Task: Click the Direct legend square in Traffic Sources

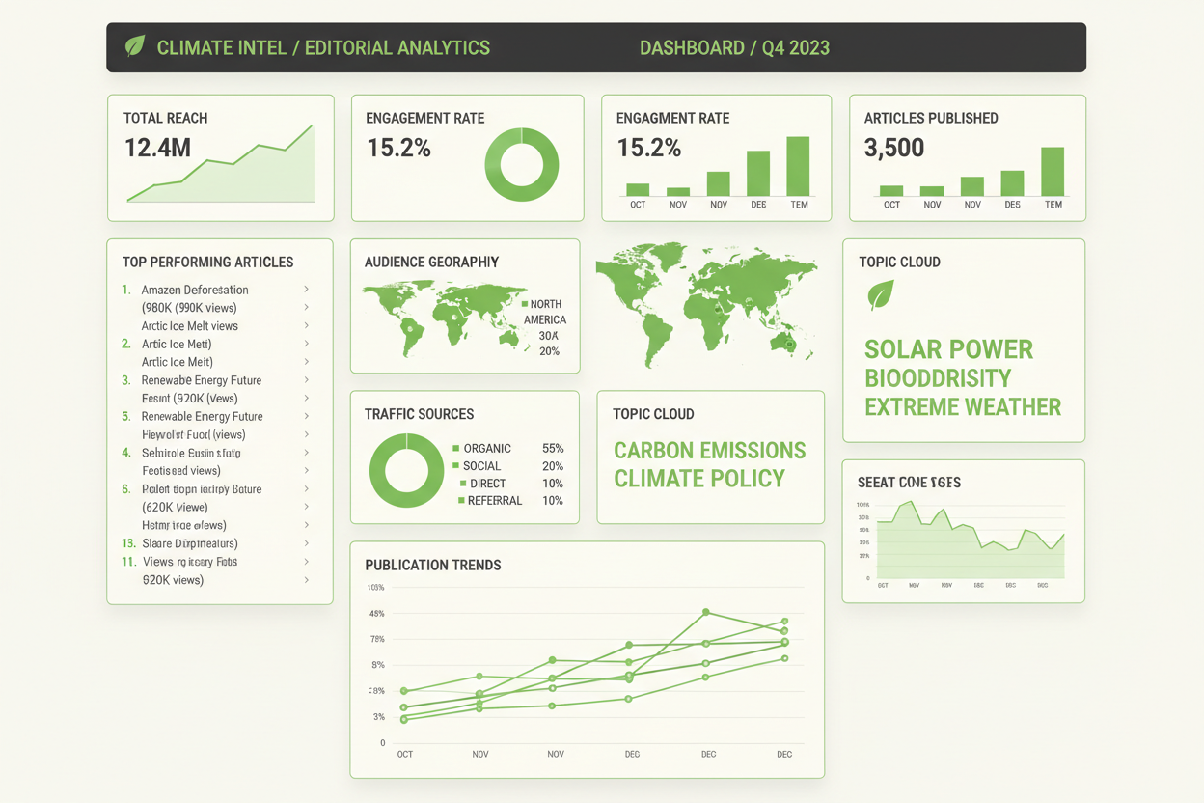Action: pos(462,484)
